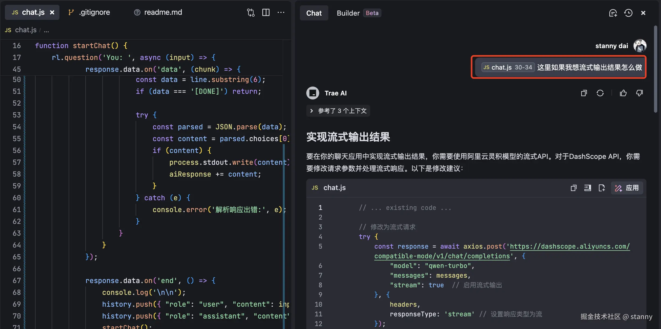Image resolution: width=661 pixels, height=329 pixels.
Task: Give thumbs down to the response
Action: tap(639, 93)
